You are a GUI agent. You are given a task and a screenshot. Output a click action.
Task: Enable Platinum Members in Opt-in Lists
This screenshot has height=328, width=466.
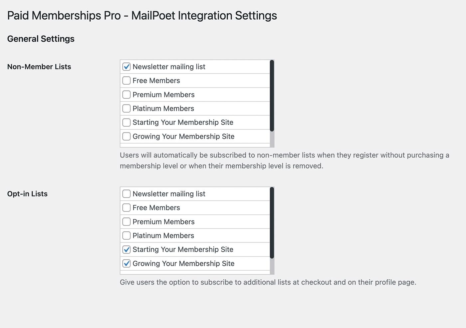pyautogui.click(x=126, y=235)
